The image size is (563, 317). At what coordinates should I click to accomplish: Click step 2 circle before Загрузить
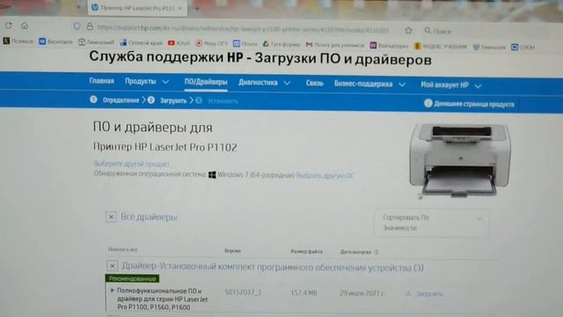[151, 100]
